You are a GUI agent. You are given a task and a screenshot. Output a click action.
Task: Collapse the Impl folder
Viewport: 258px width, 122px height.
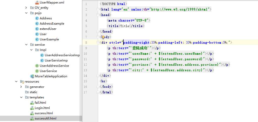point(31,50)
